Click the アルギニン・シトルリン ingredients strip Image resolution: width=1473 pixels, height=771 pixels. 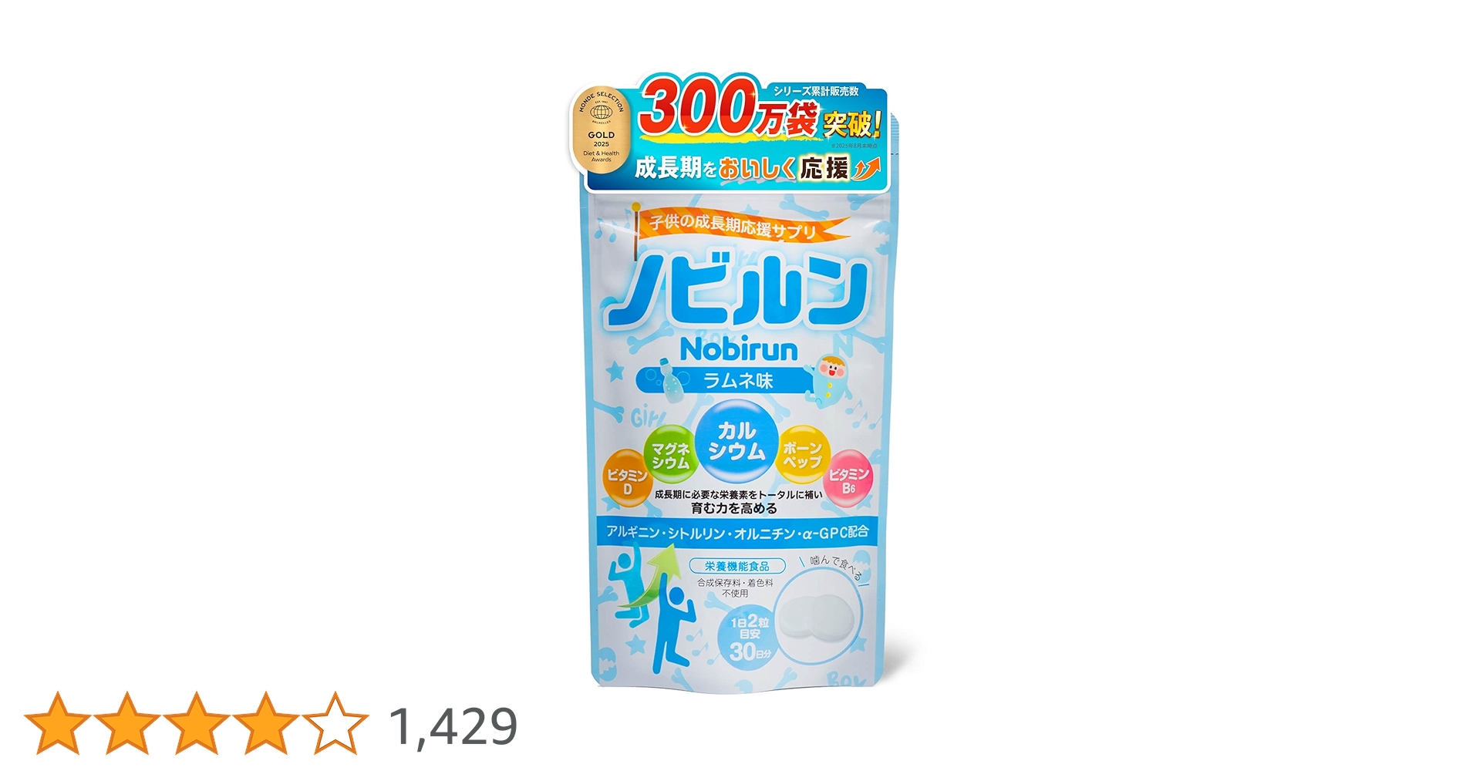point(738,532)
